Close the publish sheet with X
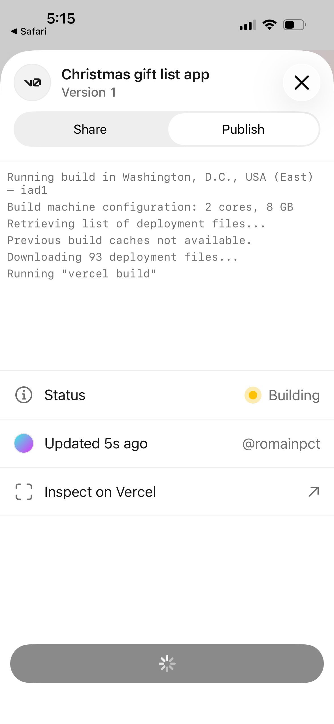Screen dimensions: 334x724 point(301,82)
